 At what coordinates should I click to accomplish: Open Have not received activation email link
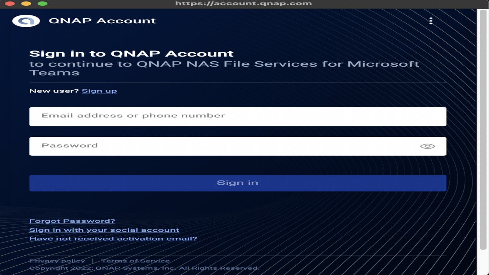coord(113,238)
